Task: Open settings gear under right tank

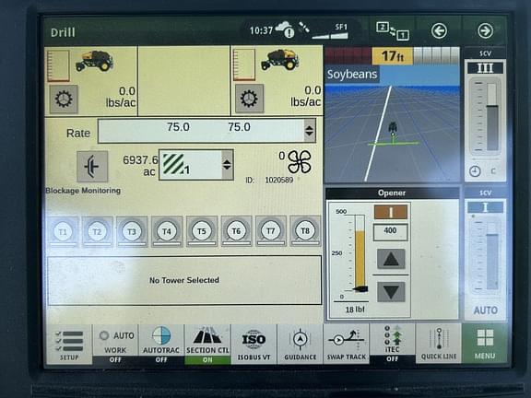Action: point(249,99)
